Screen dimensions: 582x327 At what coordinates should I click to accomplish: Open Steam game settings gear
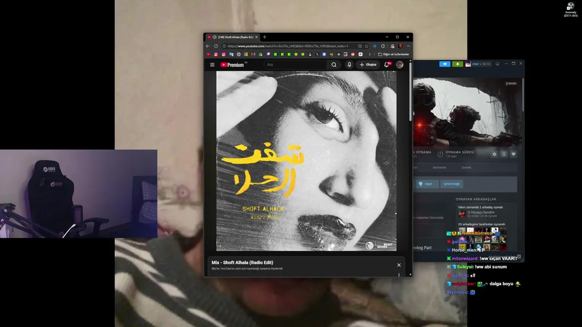(495, 154)
